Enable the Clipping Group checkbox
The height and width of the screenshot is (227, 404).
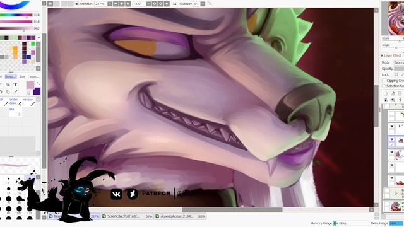384,81
